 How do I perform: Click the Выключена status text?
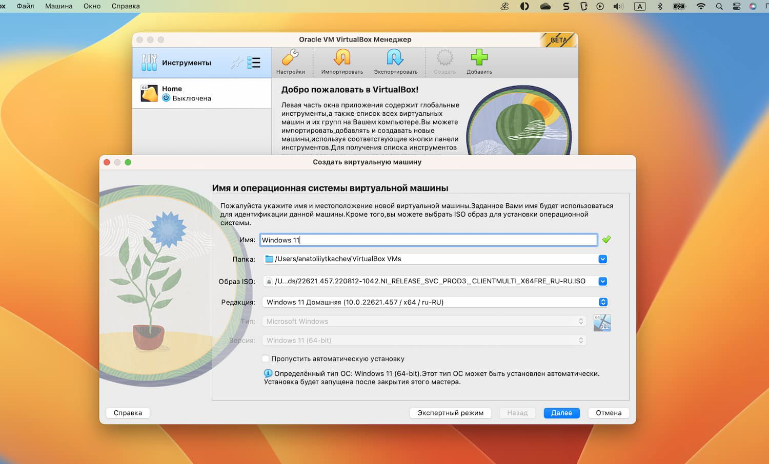click(x=192, y=98)
